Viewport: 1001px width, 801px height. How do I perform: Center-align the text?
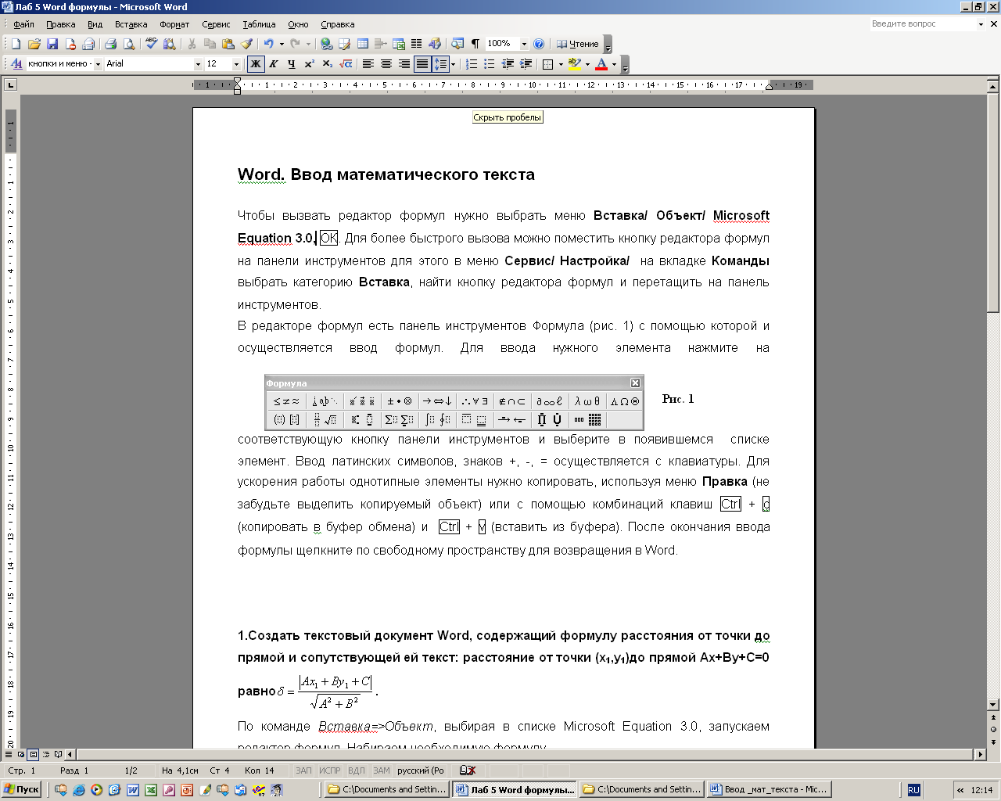tap(386, 64)
